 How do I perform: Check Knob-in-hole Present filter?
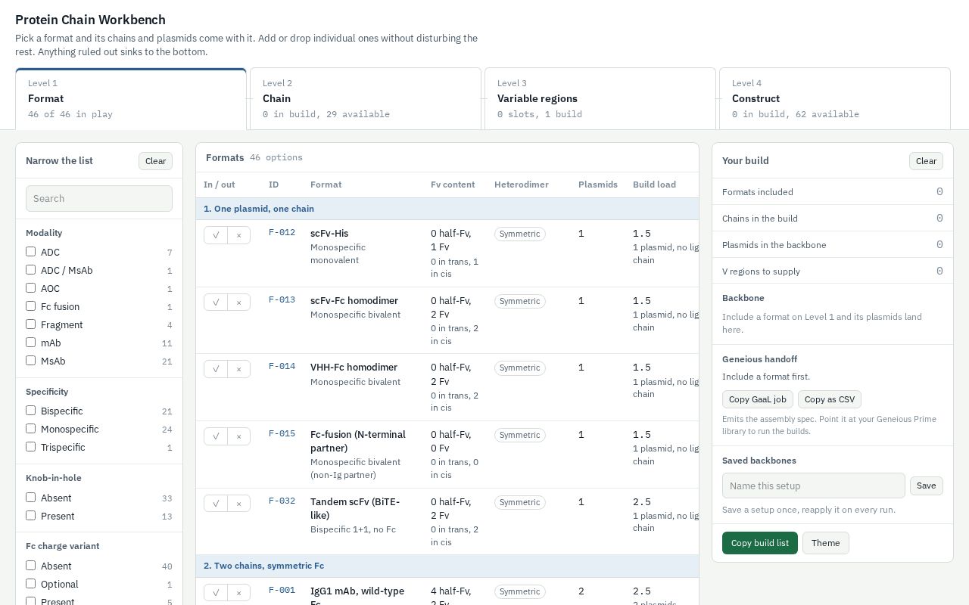pos(30,515)
